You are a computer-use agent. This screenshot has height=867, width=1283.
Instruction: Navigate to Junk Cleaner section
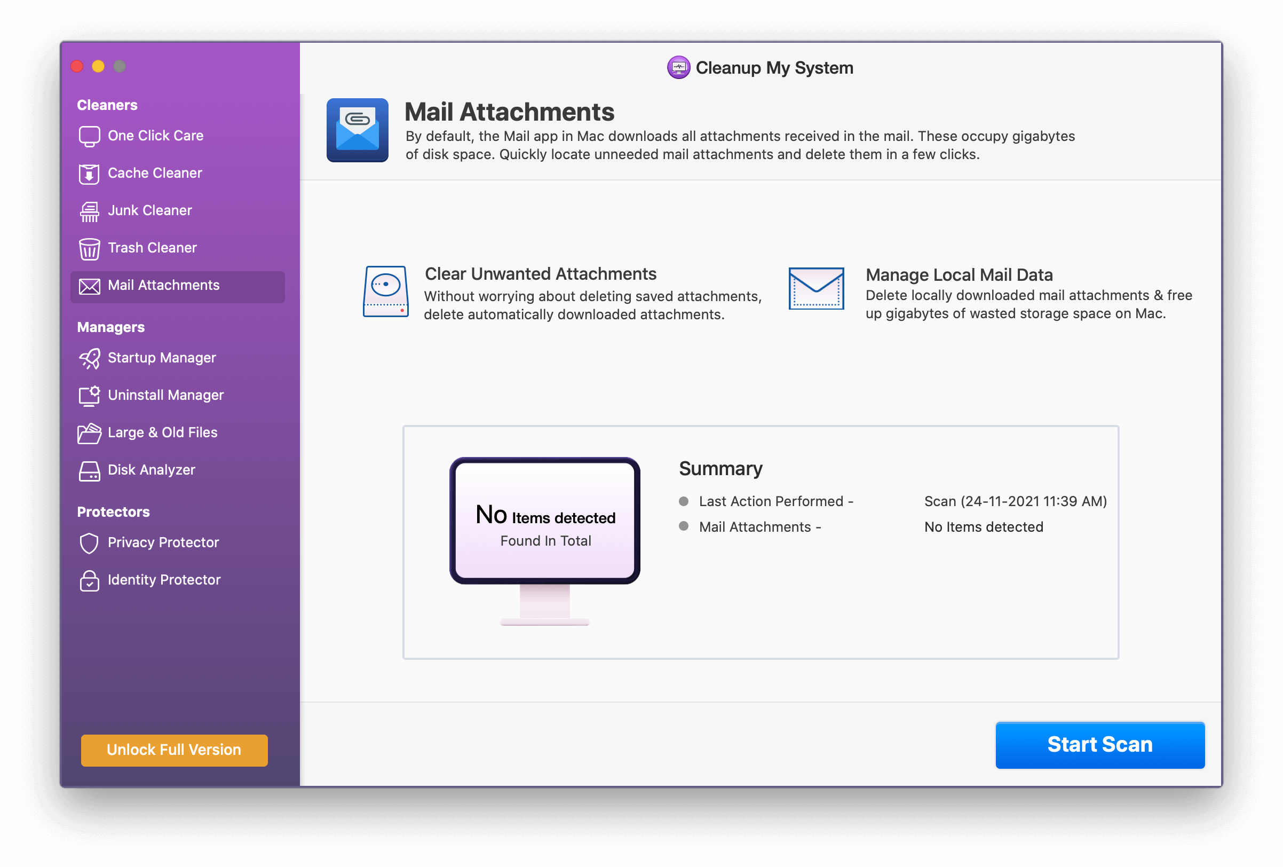[x=149, y=210]
